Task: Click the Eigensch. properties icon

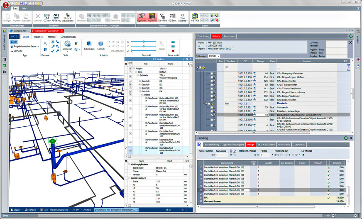Action: [141, 16]
